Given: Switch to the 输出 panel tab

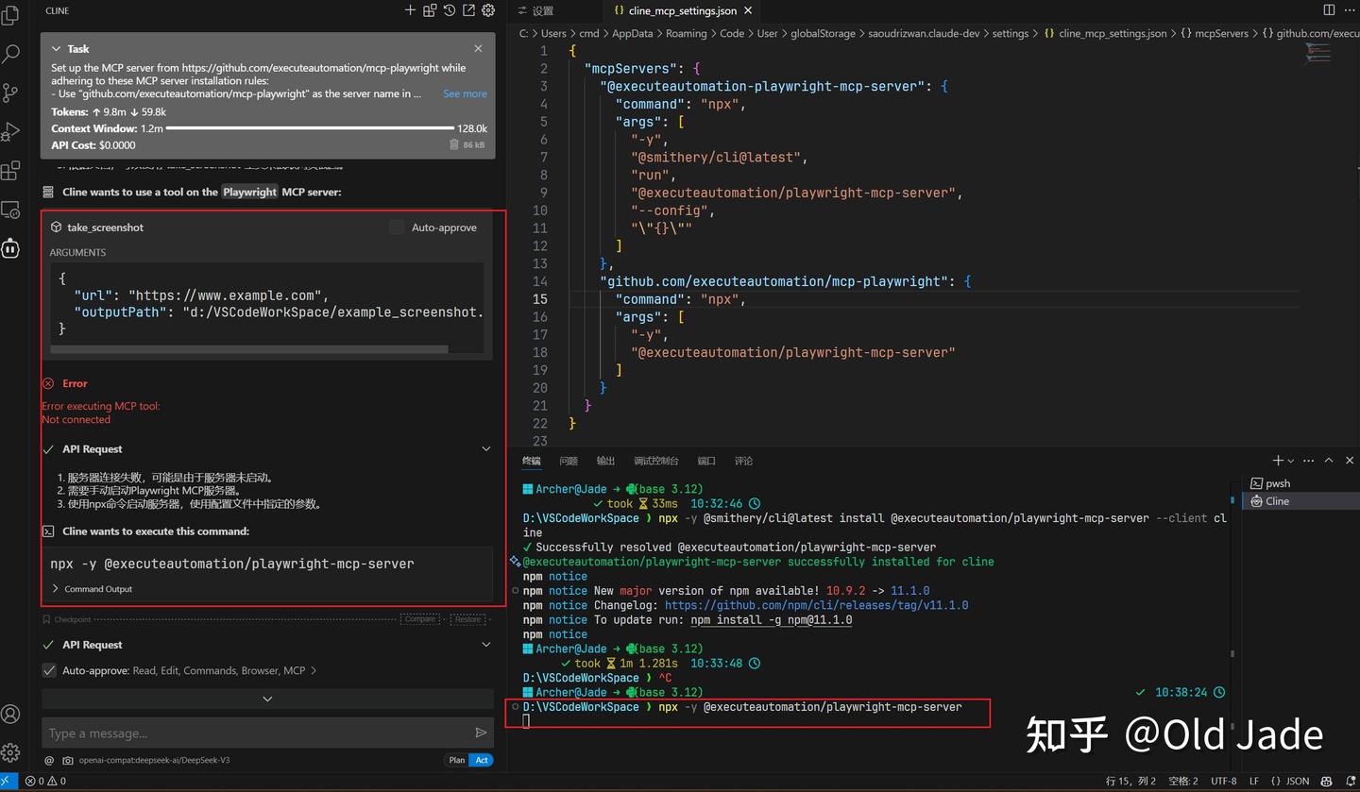Looking at the screenshot, I should tap(605, 461).
